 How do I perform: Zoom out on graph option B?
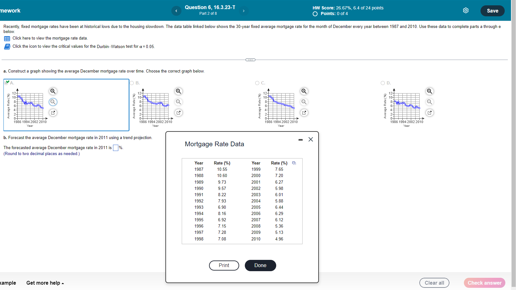click(x=178, y=102)
